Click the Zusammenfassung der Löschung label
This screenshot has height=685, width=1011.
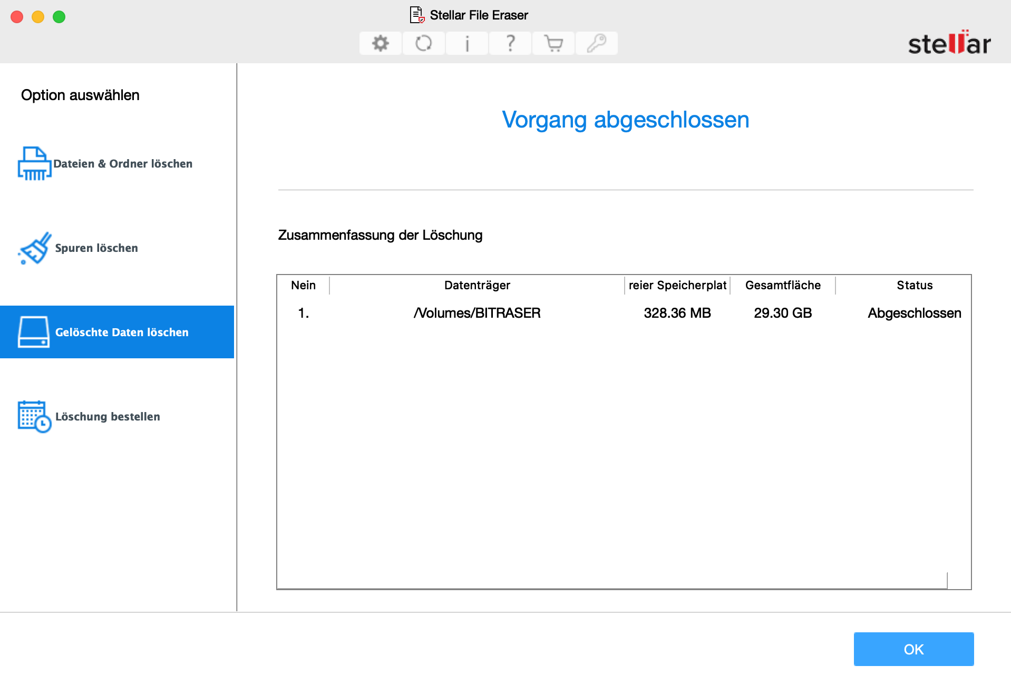(x=380, y=235)
